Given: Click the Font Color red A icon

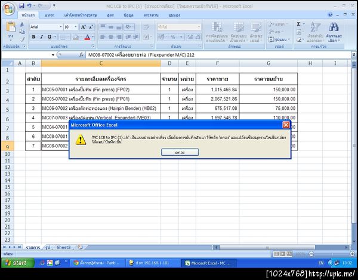Looking at the screenshot, I should click(87, 37).
